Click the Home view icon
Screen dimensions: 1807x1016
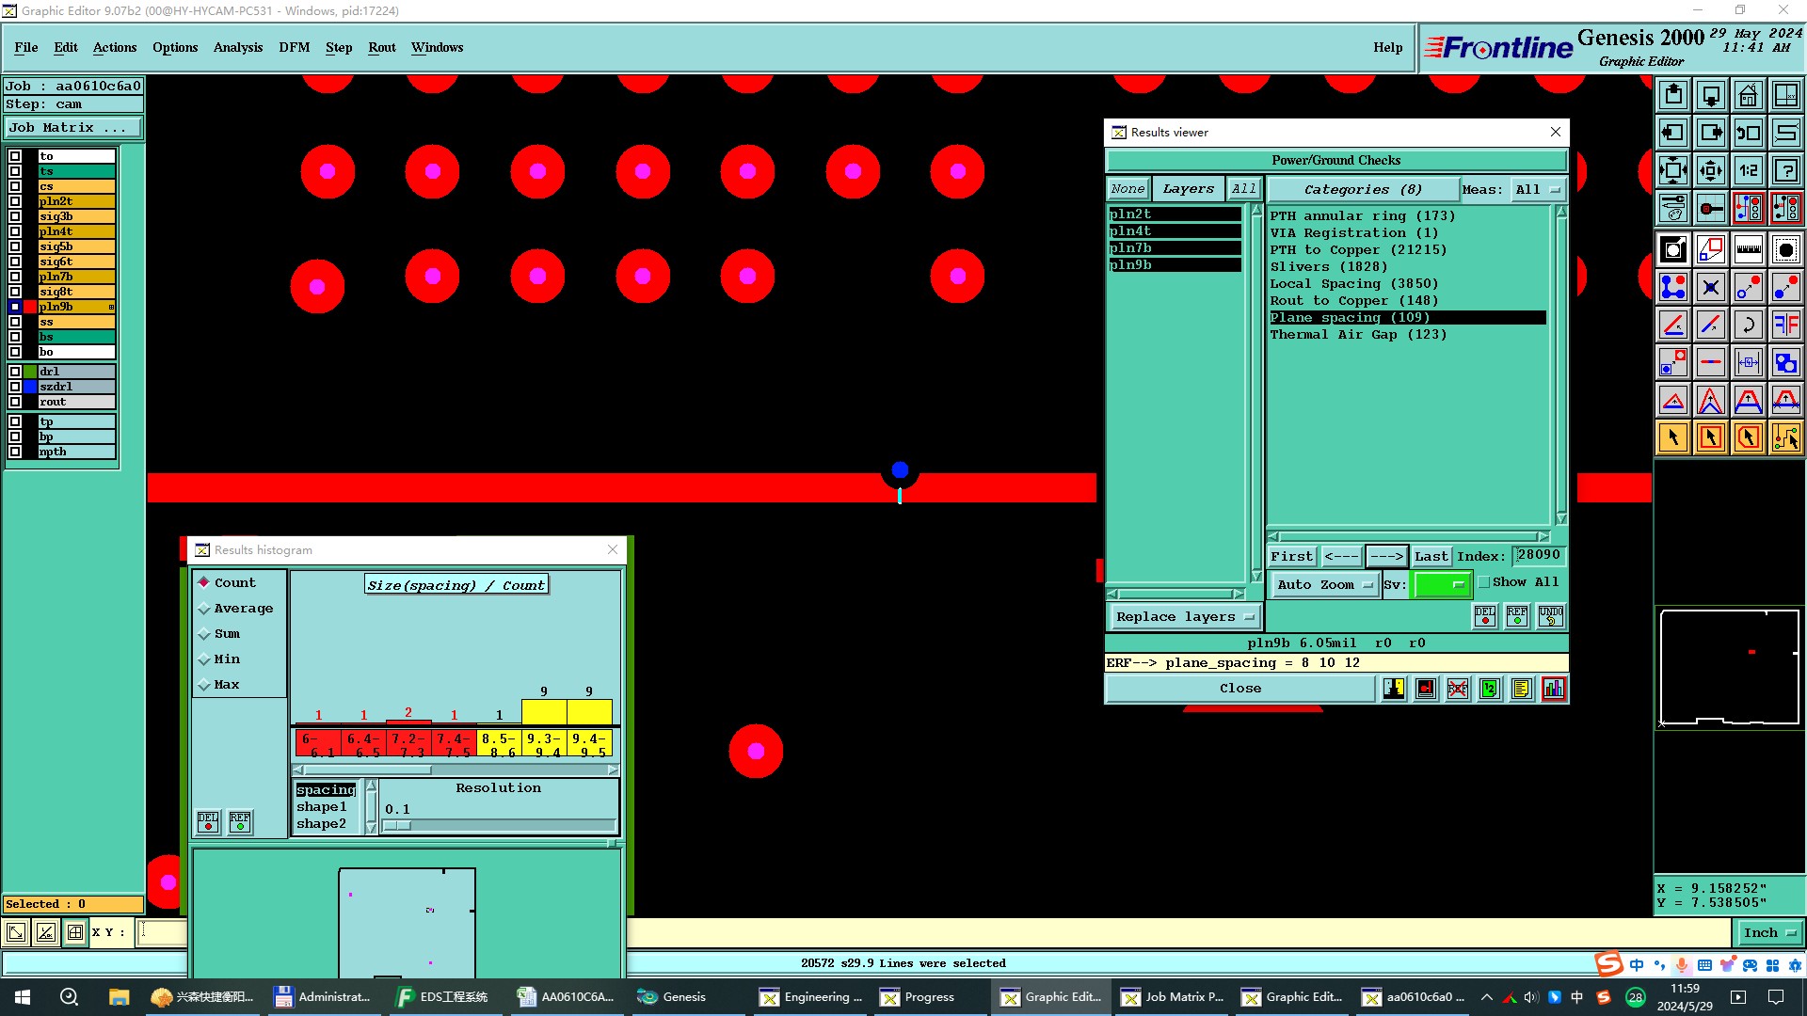point(1748,95)
